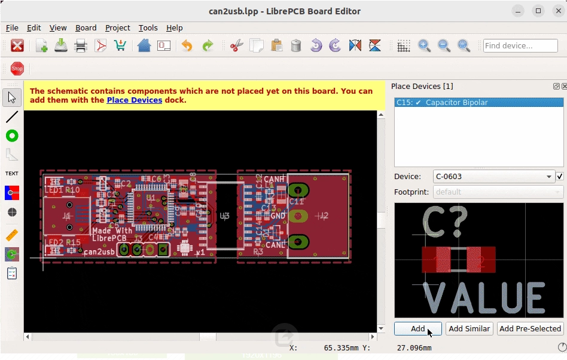This screenshot has width=567, height=360.
Task: Click the footprint preview thumbnail
Action: click(x=478, y=260)
